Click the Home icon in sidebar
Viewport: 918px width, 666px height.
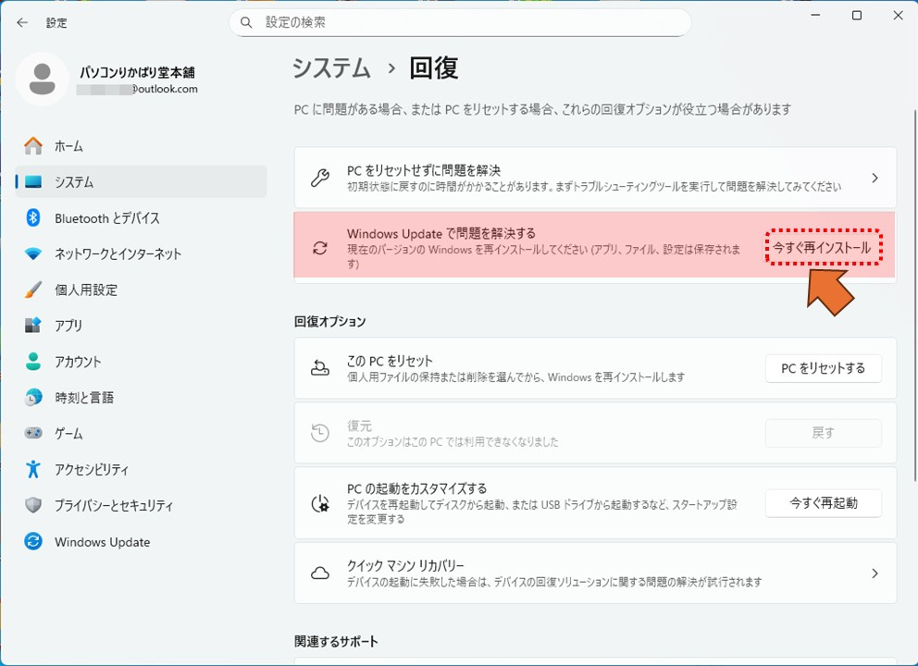33,146
